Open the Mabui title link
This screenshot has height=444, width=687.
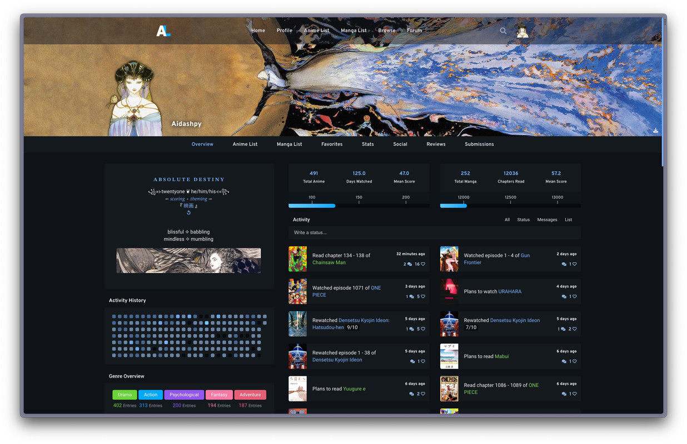[x=501, y=356]
